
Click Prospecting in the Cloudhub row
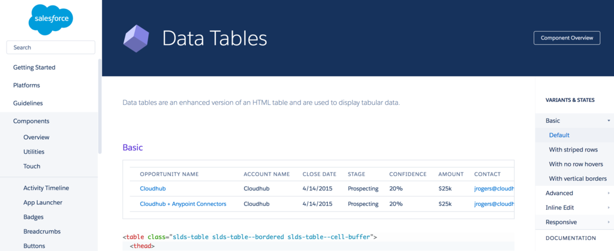click(x=363, y=189)
